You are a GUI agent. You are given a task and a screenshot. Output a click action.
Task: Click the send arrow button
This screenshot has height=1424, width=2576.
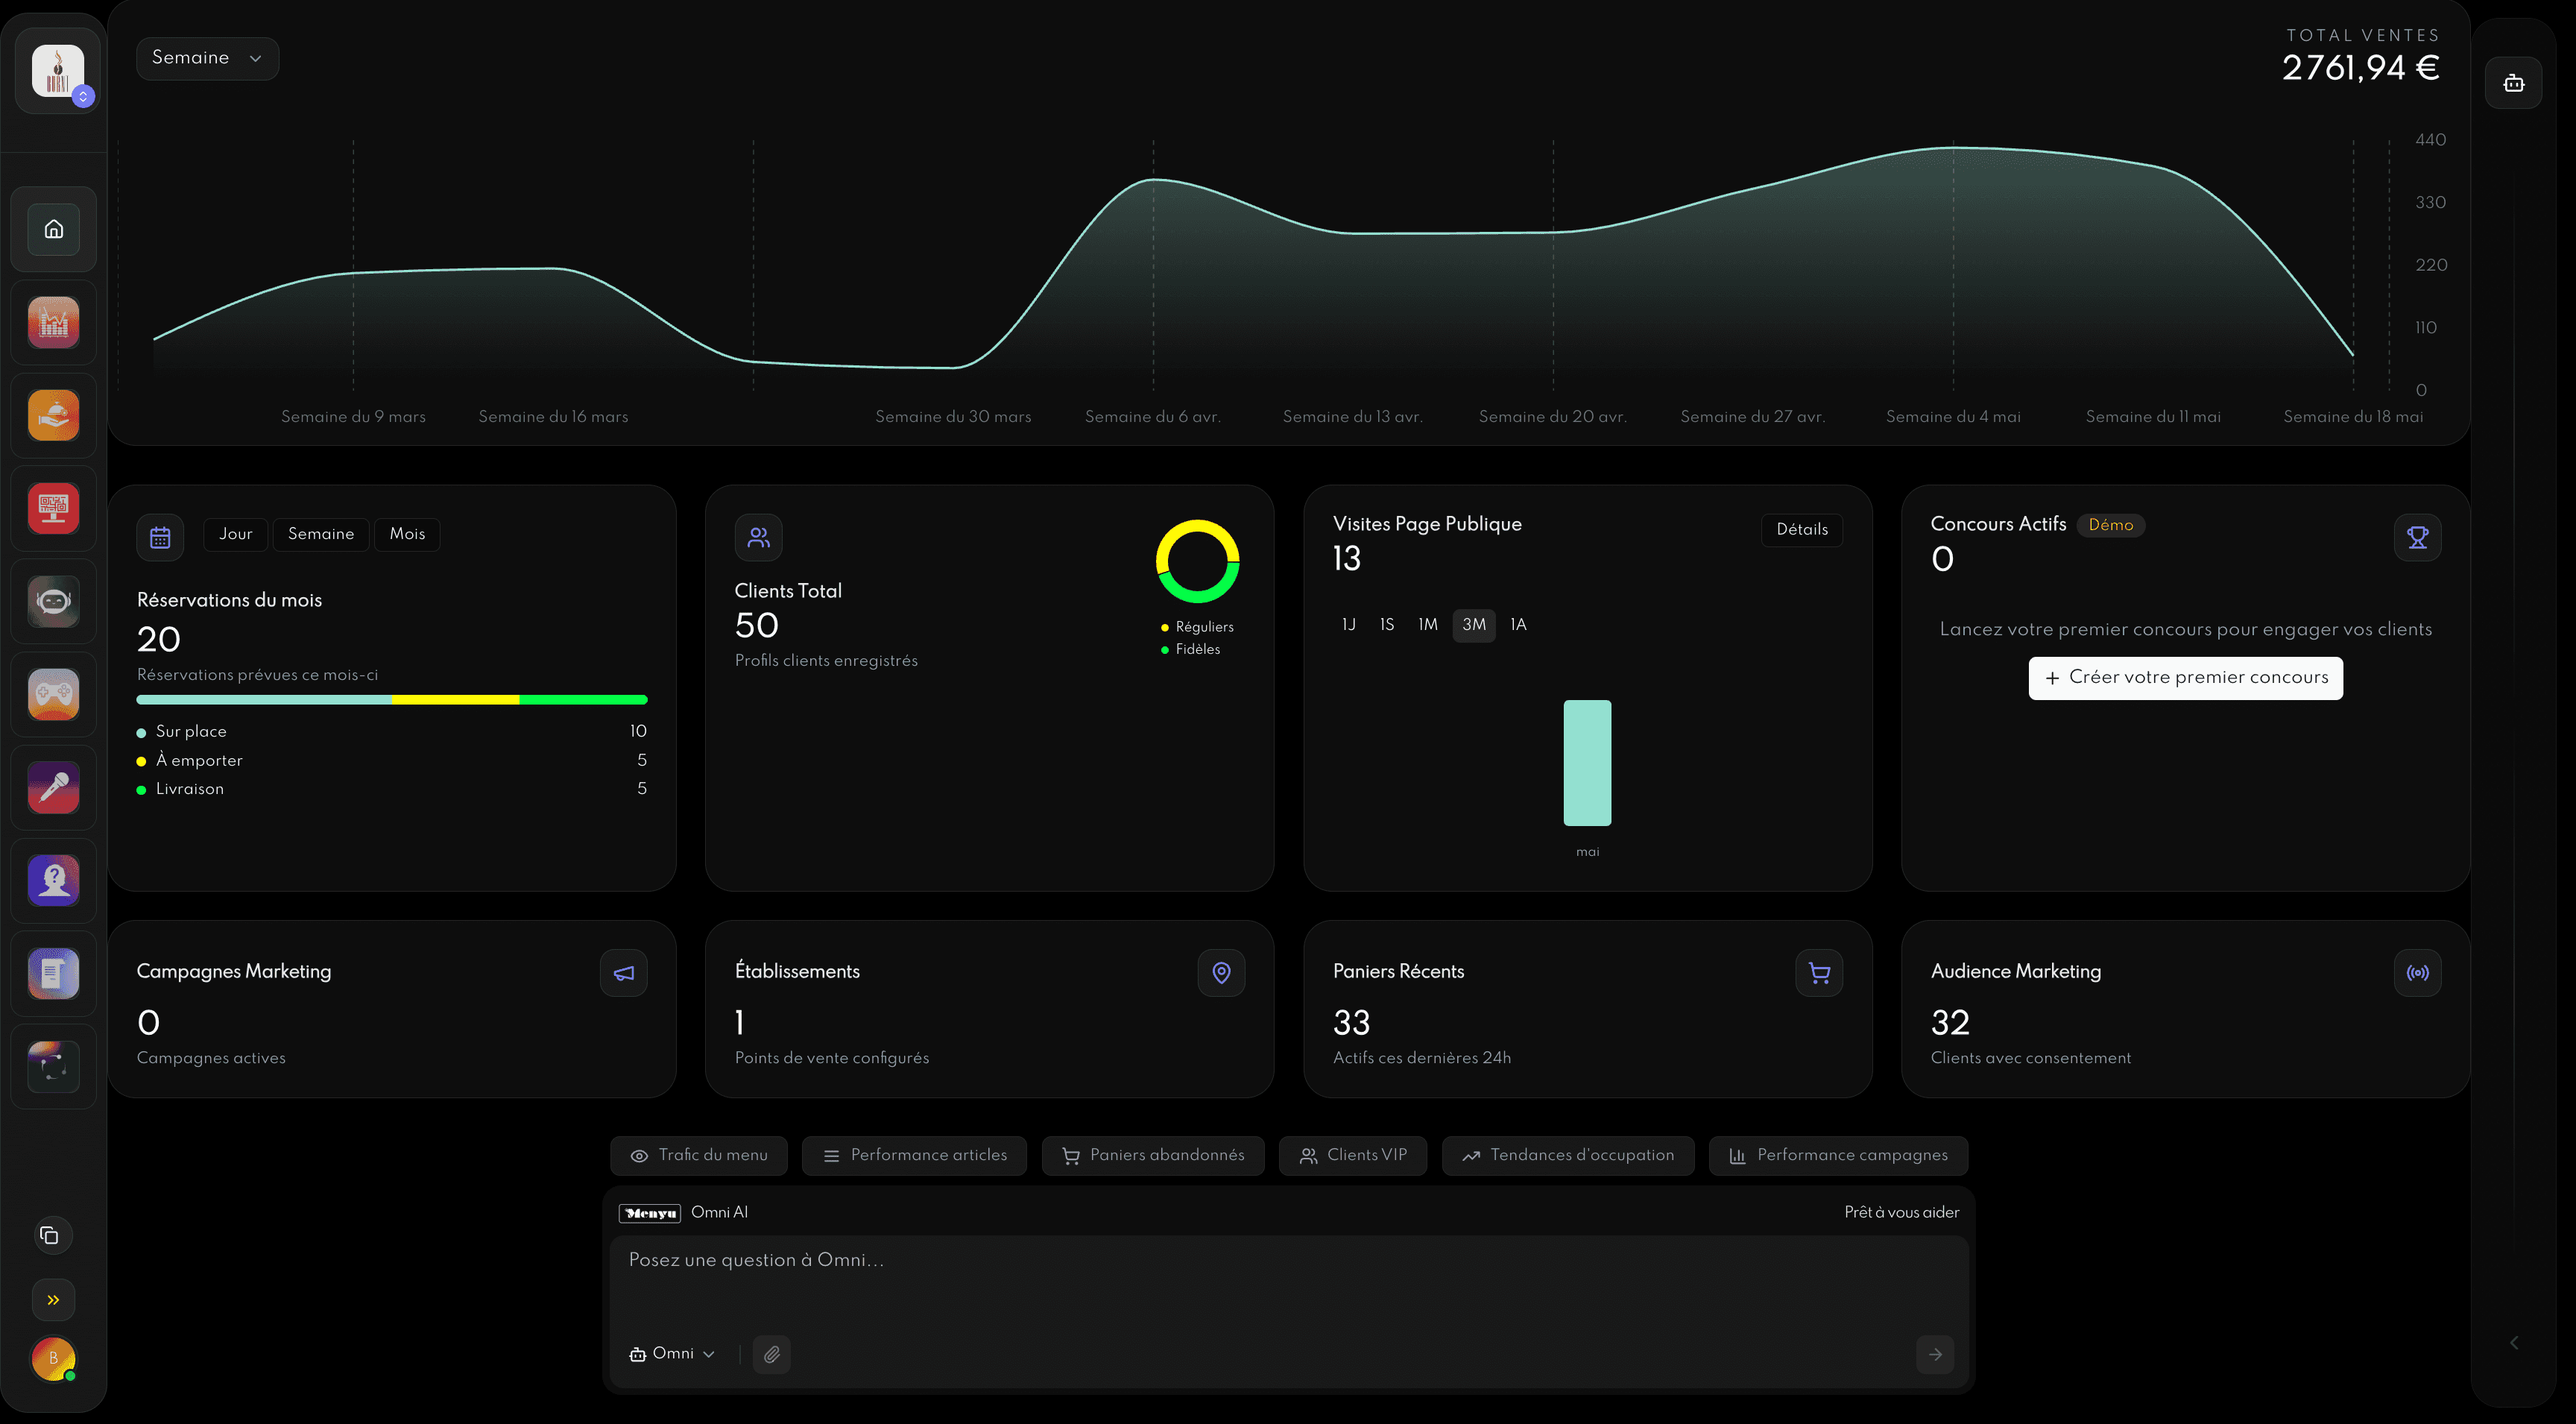(1936, 1355)
